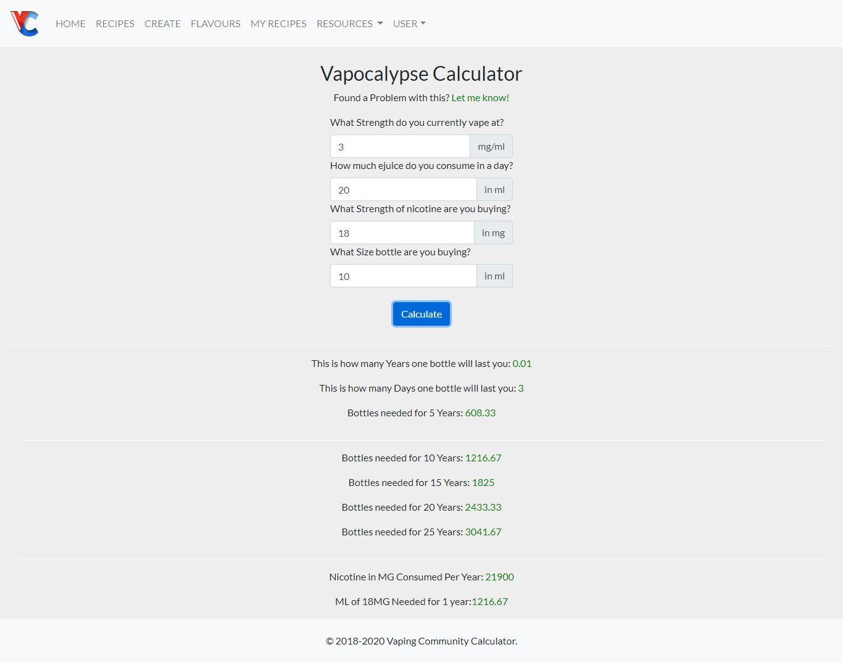The image size is (843, 663).
Task: Click 'How much ejuice do you consume' label
Action: [x=421, y=165]
